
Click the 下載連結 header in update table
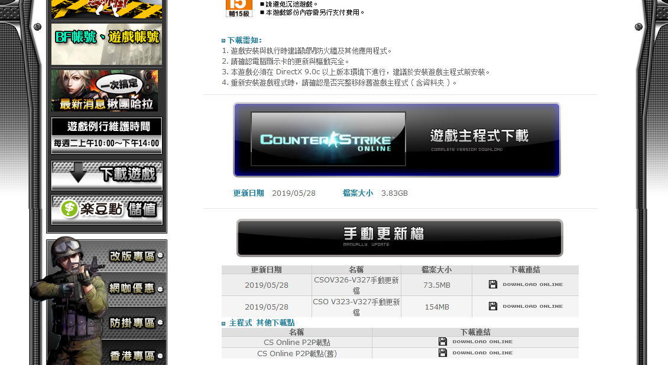526,270
